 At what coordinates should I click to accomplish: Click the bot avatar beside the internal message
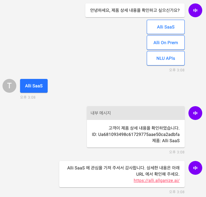click(x=195, y=113)
